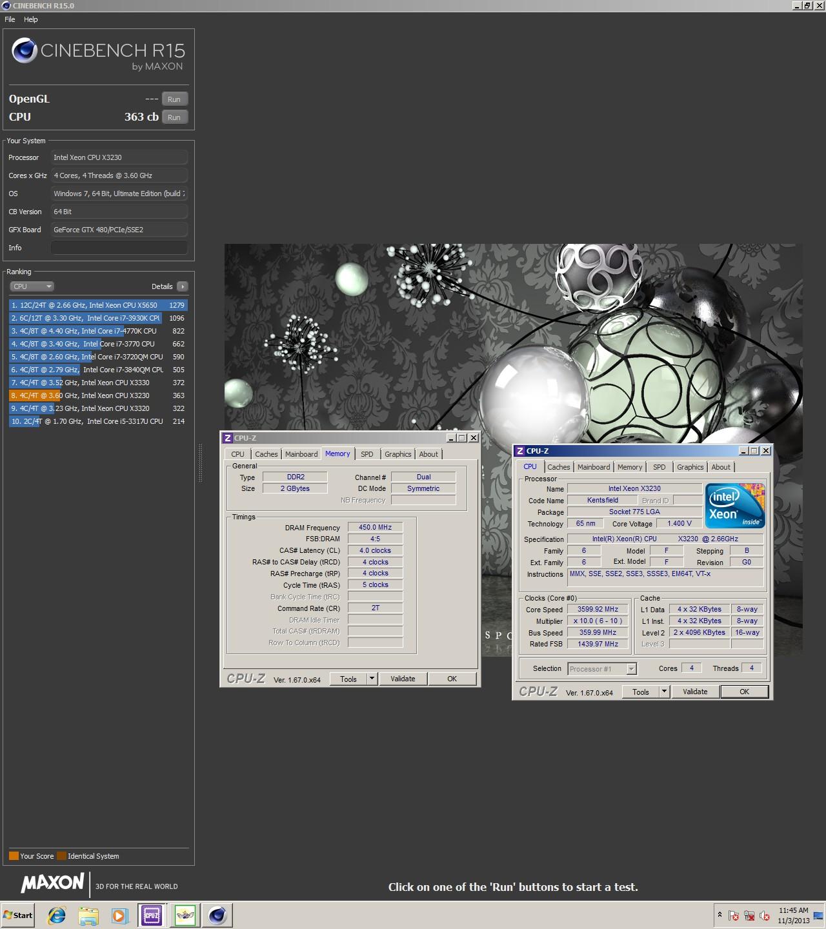This screenshot has height=929, width=826.
Task: Open the Help menu in Cinebench
Action: click(31, 19)
